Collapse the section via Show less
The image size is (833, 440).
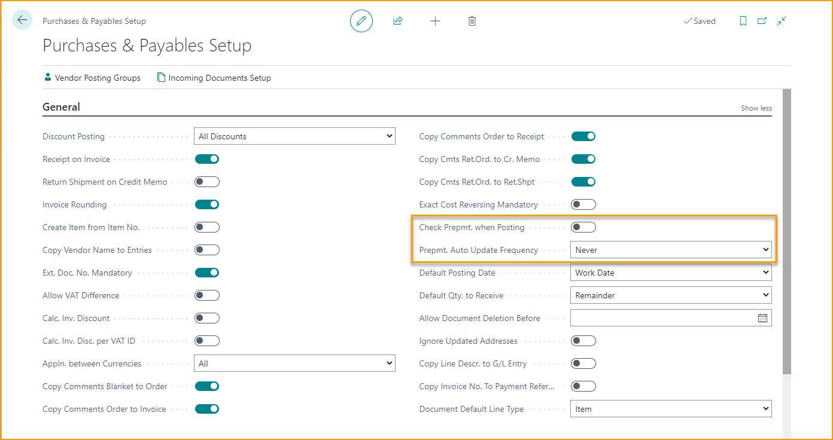(756, 108)
